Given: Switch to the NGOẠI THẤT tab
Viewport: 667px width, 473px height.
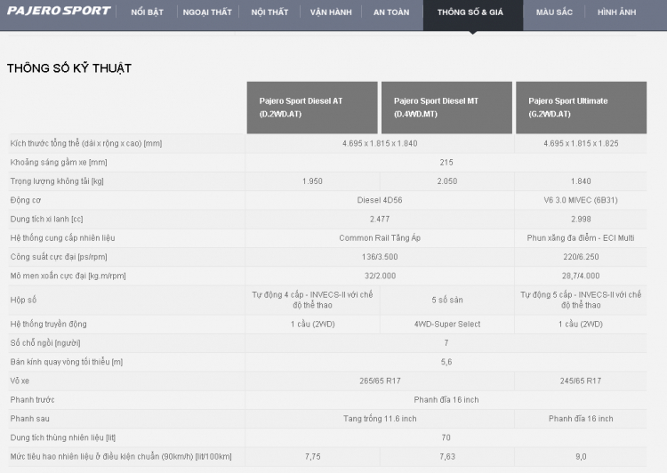Looking at the screenshot, I should [207, 12].
